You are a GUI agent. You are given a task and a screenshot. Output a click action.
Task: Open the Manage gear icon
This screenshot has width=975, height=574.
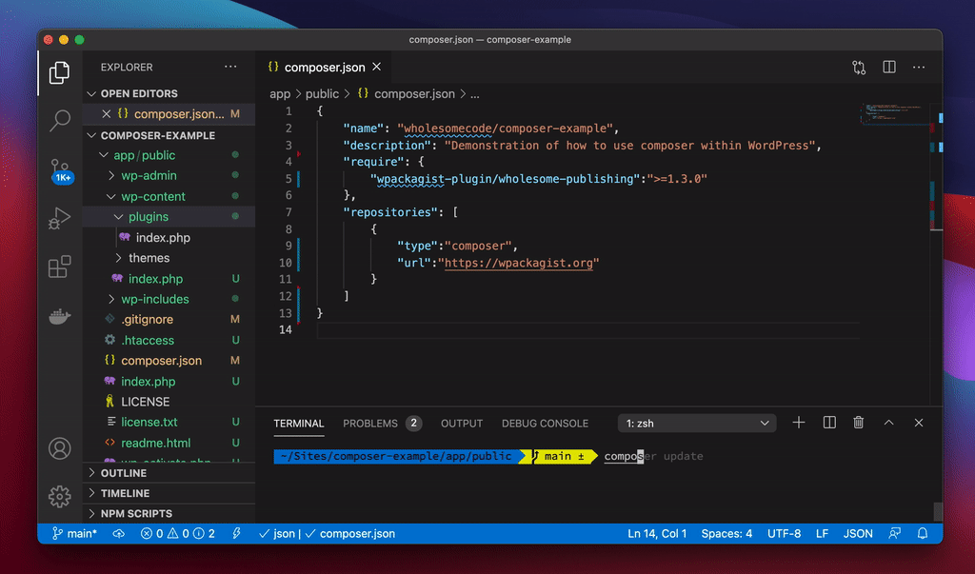coord(60,496)
